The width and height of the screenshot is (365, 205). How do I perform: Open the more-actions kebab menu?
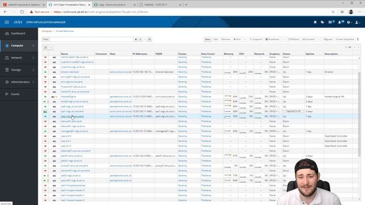(358, 39)
